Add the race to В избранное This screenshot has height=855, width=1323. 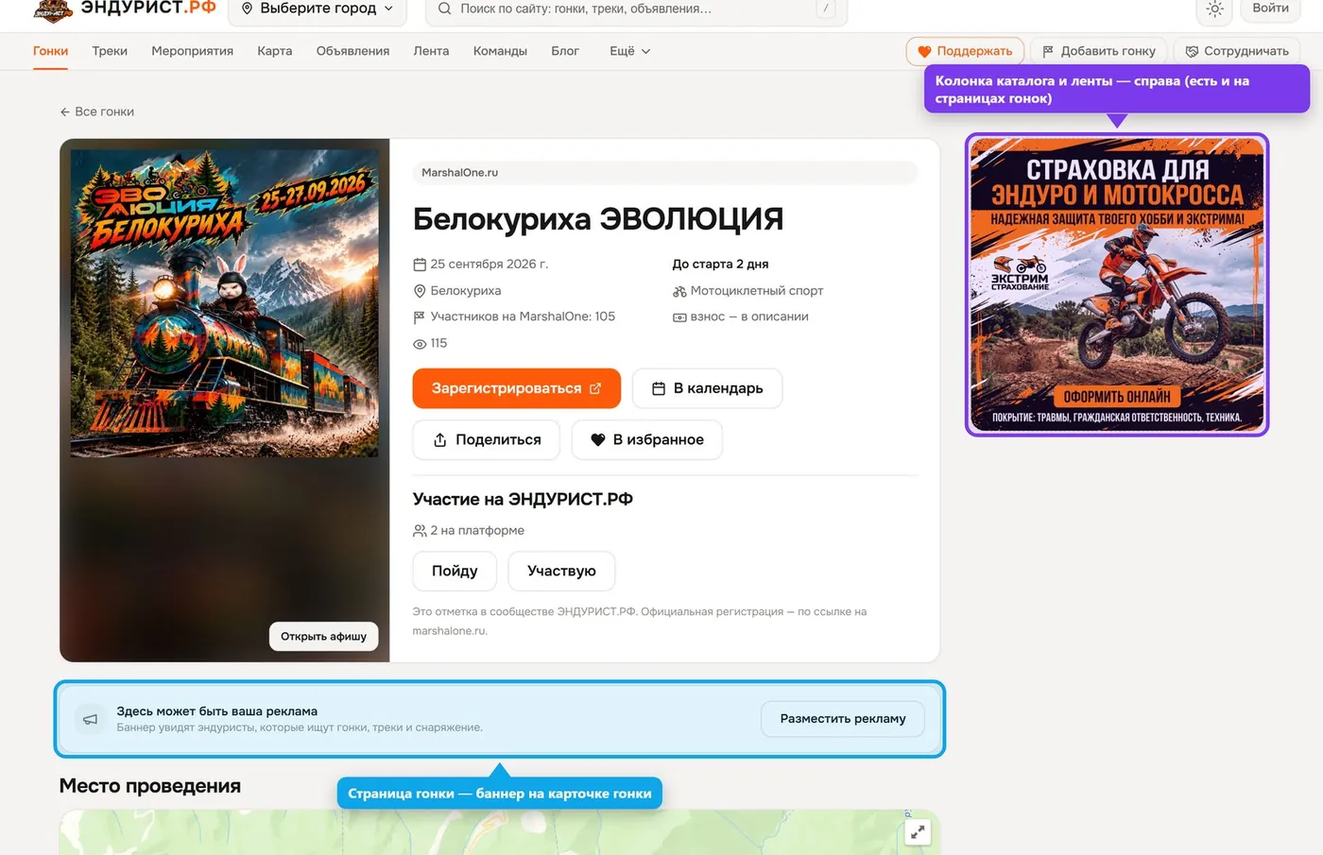point(647,439)
